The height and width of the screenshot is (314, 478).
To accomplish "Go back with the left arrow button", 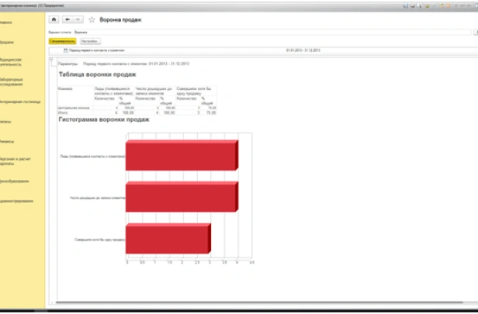I will (x=68, y=19).
